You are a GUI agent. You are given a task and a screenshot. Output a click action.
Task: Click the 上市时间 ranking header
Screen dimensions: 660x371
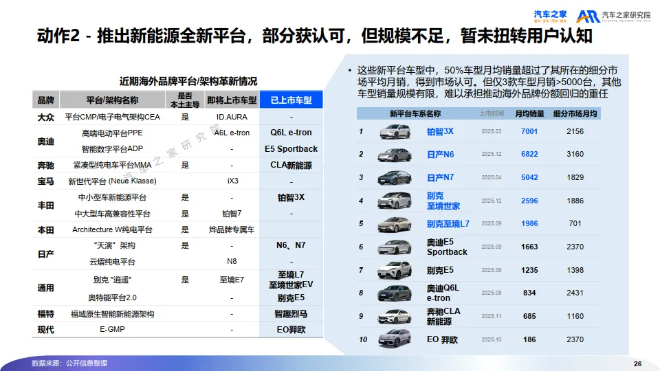491,113
